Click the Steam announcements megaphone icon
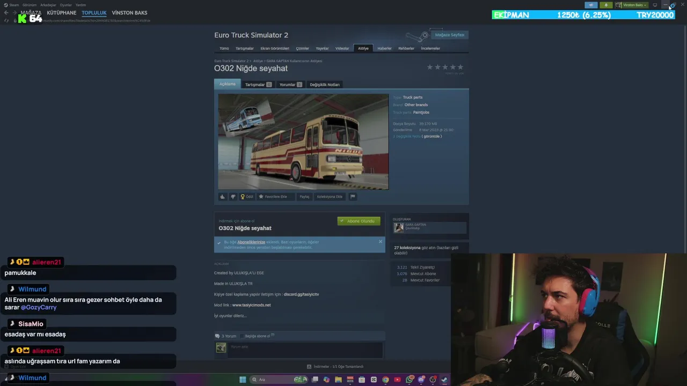 [591, 5]
